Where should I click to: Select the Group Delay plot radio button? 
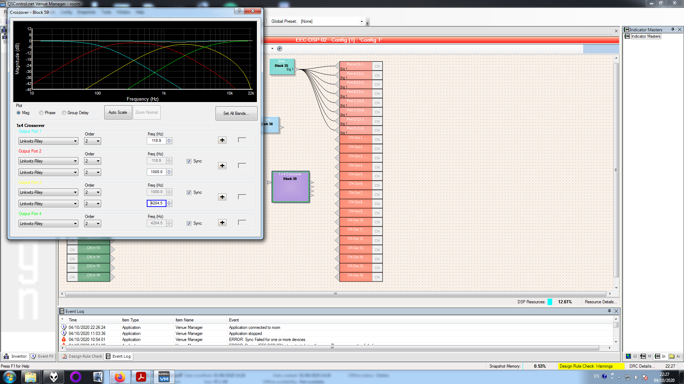click(x=64, y=113)
